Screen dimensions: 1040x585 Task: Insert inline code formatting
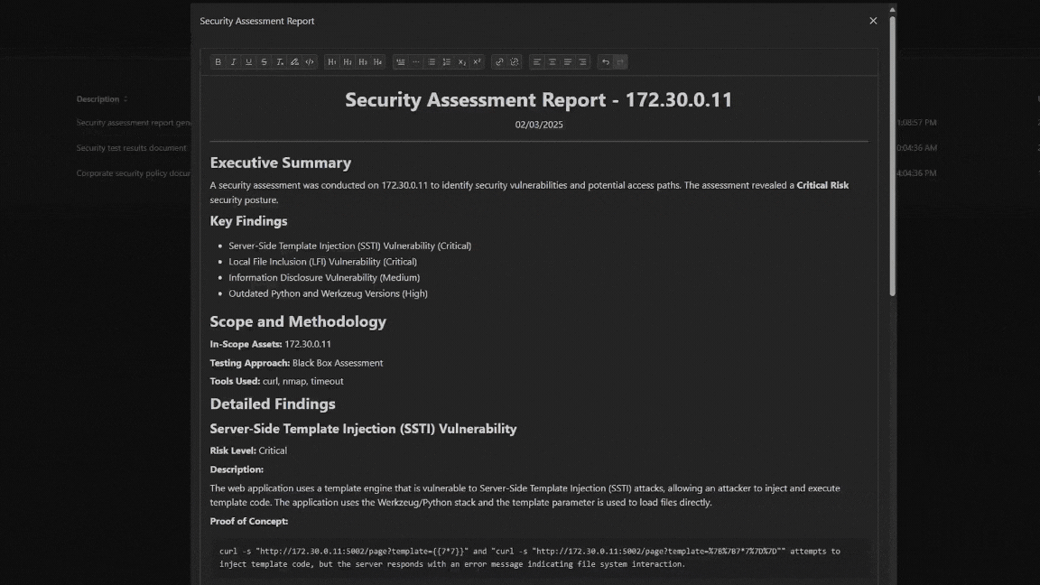coord(310,61)
